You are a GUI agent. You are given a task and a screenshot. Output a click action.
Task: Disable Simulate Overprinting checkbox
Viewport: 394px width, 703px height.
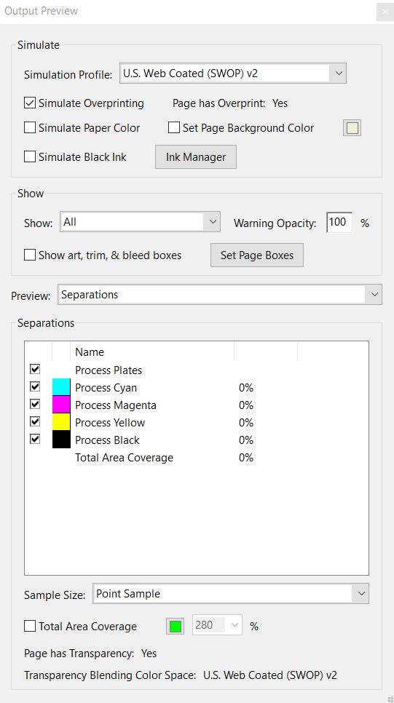point(30,103)
